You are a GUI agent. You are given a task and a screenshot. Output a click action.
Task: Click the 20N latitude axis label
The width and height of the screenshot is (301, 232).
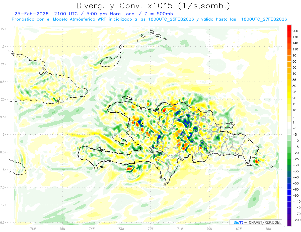(x=4, y=99)
